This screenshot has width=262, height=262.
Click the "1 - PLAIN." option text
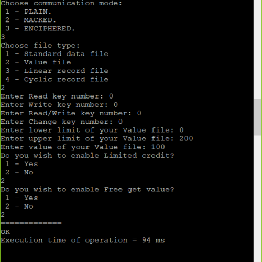coord(28,12)
